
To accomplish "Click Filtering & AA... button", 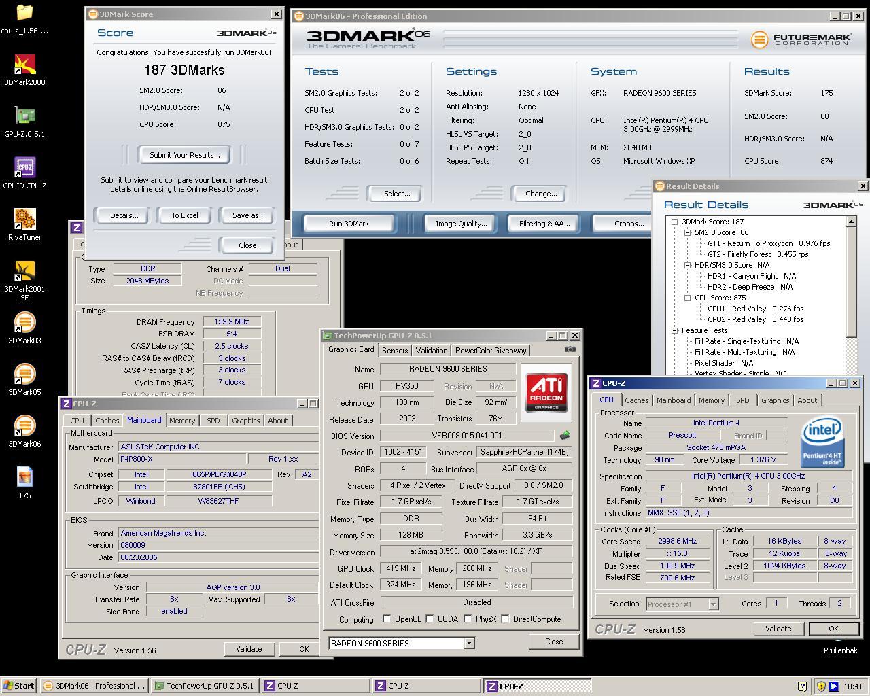I will (544, 224).
